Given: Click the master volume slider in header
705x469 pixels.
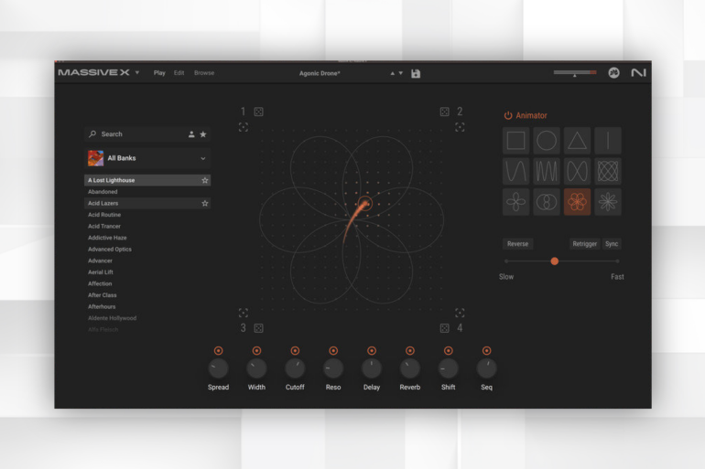Looking at the screenshot, I should coord(575,72).
